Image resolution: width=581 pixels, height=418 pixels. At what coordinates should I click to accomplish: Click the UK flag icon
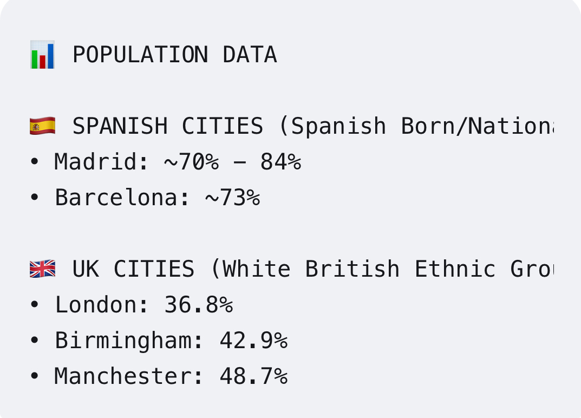coord(43,269)
